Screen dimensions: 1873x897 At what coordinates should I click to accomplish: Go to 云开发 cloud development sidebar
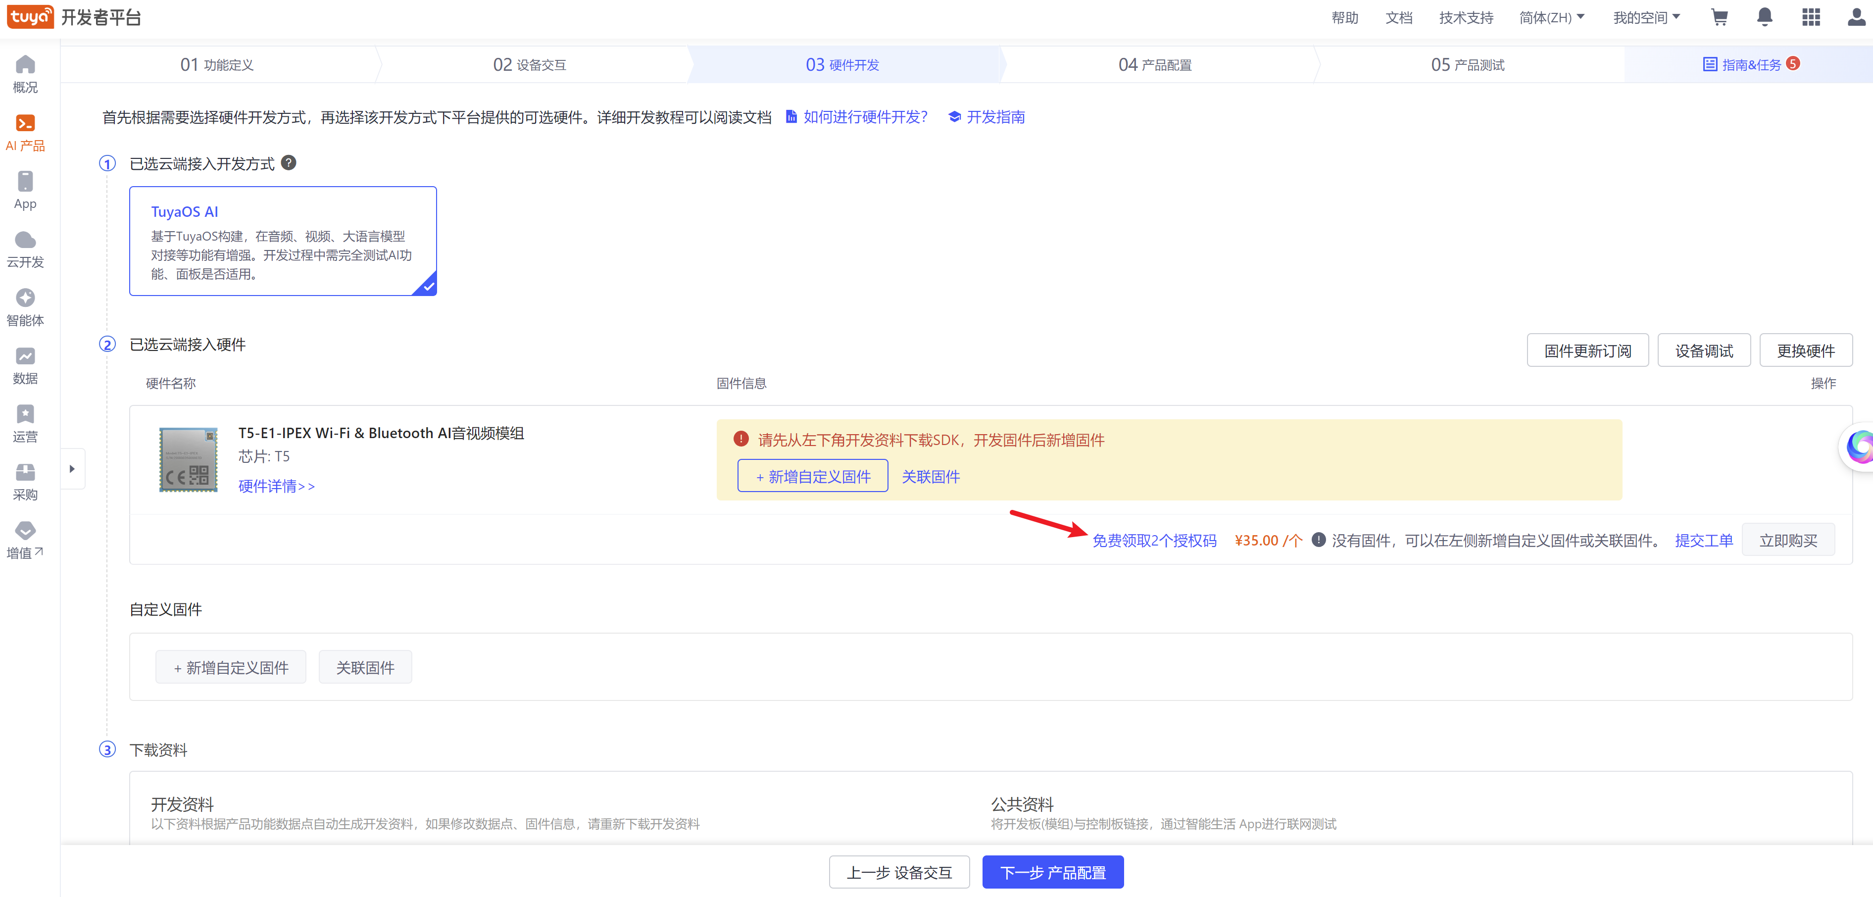pyautogui.click(x=25, y=249)
